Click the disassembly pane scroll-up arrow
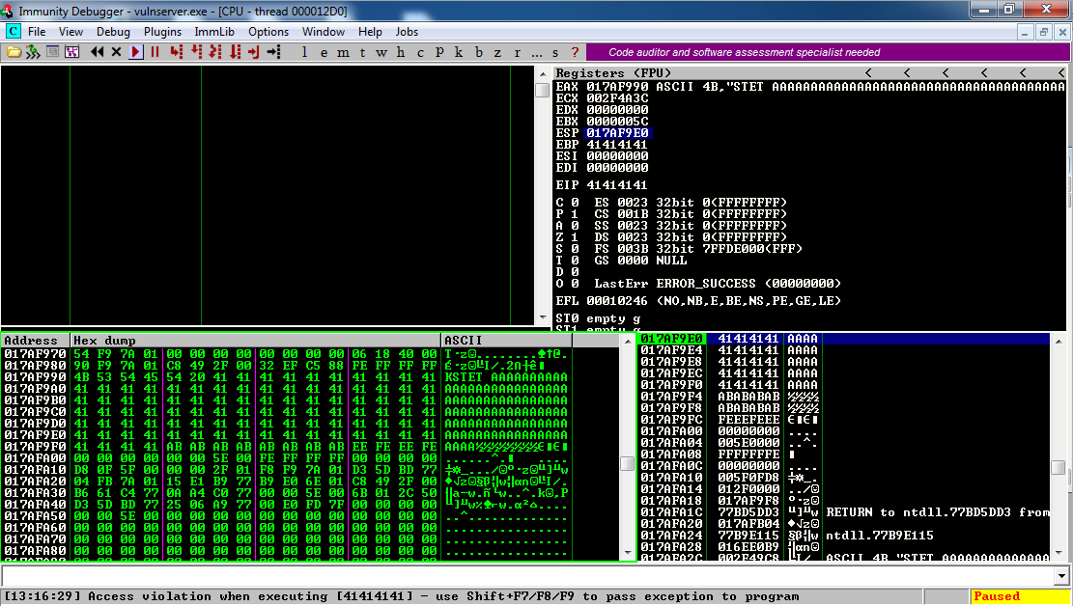The image size is (1073, 606). (x=543, y=73)
